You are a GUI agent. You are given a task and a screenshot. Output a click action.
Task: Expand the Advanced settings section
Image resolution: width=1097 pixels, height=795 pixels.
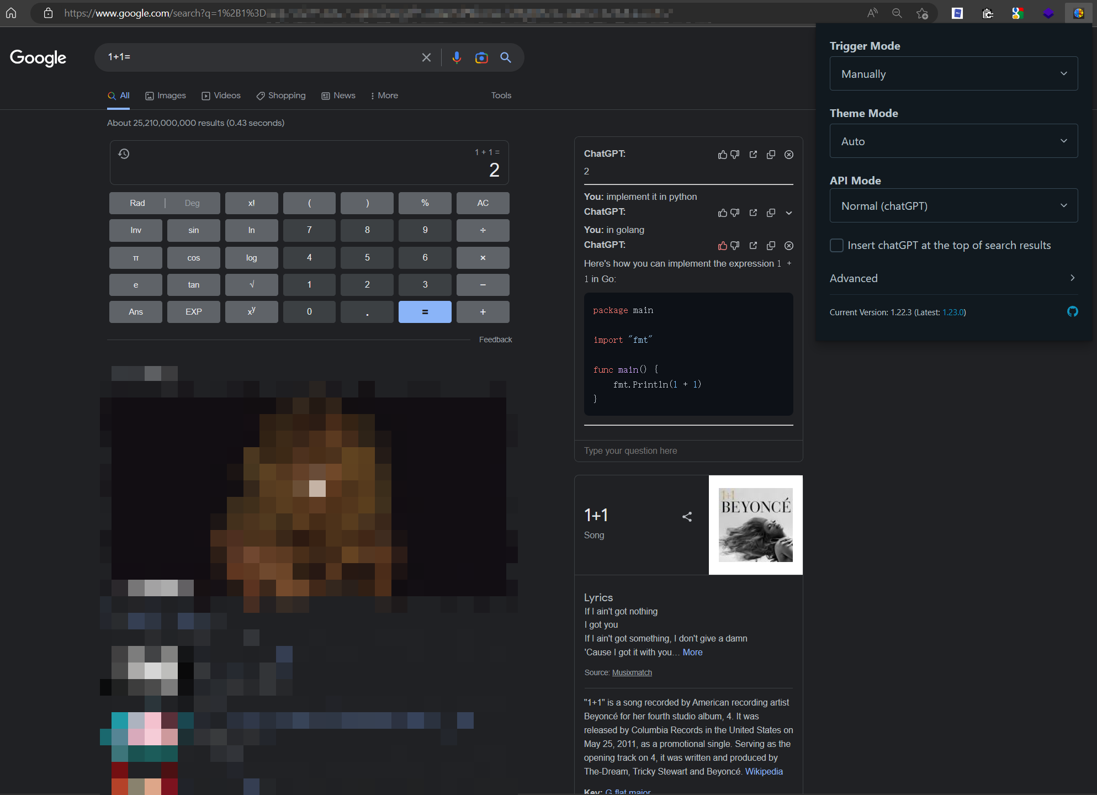point(953,278)
